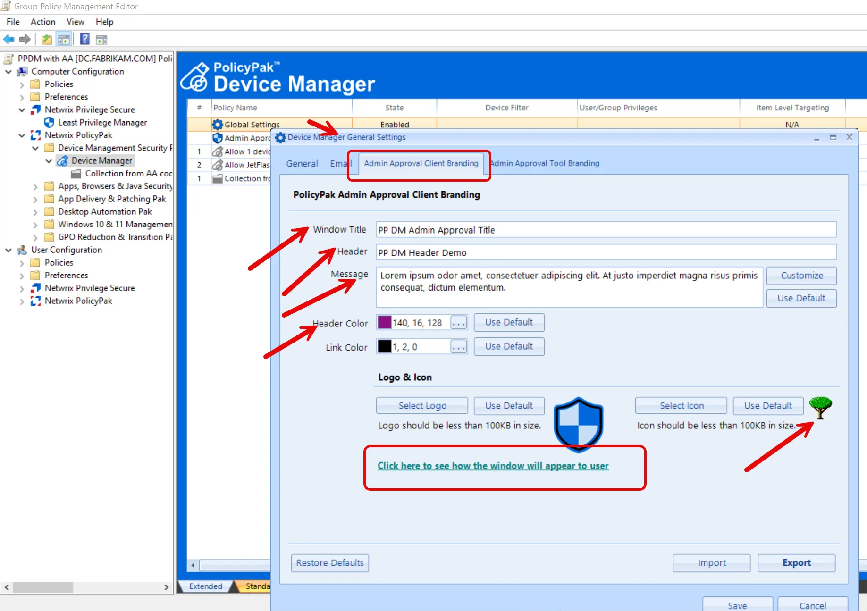
Task: Click the Collection folder icon in policy list
Action: pos(218,178)
